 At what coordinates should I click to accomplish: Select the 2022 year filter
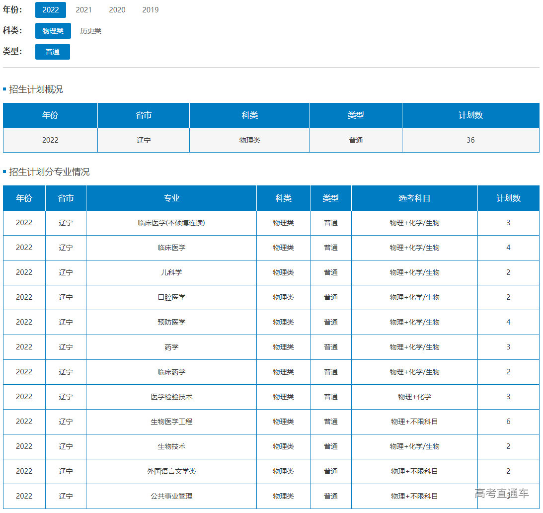tap(51, 10)
